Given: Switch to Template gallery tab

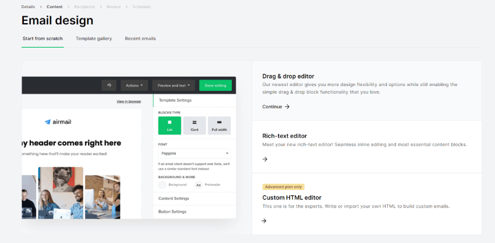Looking at the screenshot, I should 94,38.
